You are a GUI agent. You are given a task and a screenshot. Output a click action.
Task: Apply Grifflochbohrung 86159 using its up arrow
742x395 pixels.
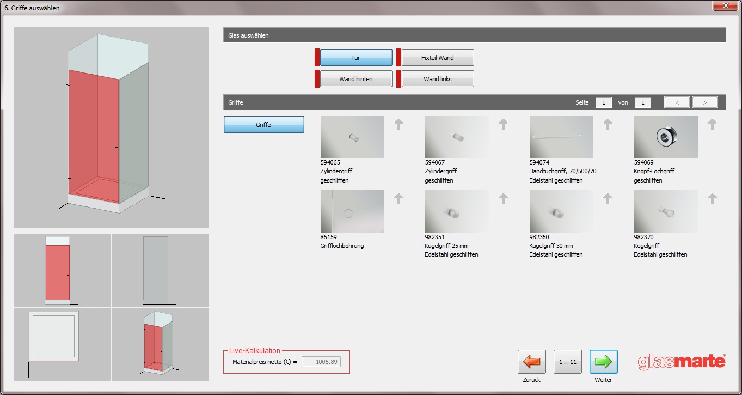(398, 199)
